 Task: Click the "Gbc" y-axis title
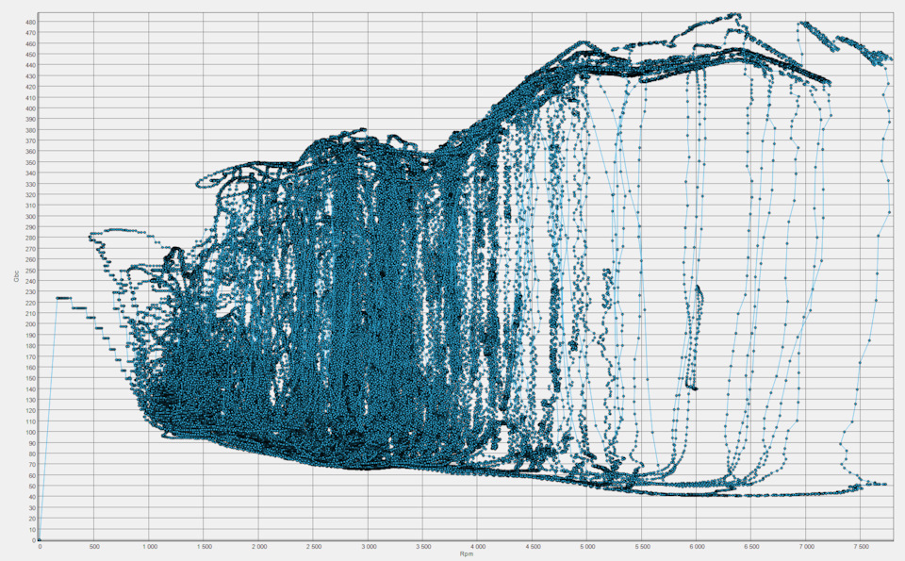tap(16, 276)
